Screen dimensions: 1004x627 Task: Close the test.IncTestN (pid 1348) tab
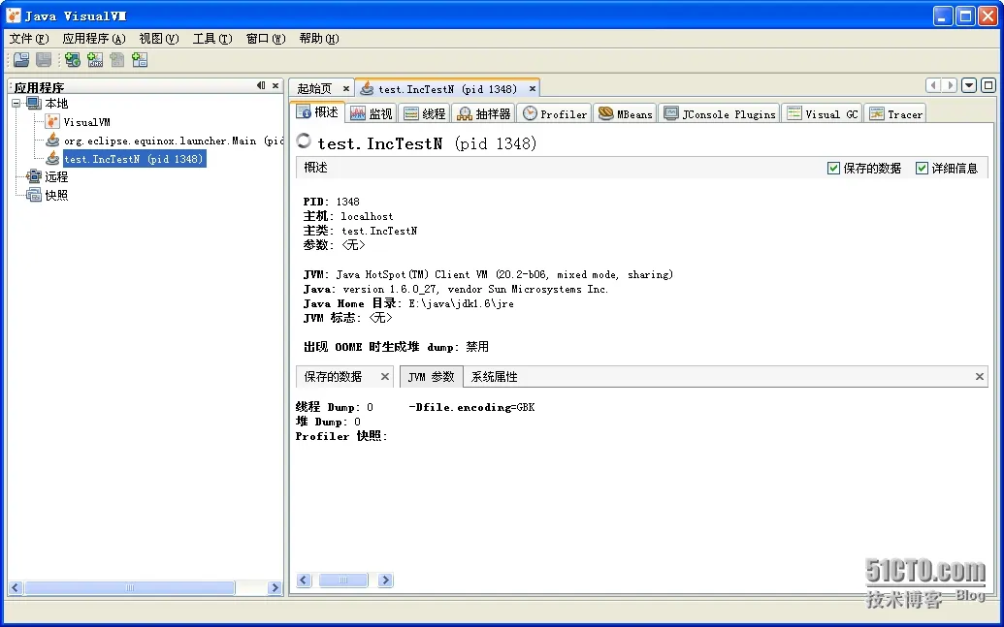pos(533,88)
